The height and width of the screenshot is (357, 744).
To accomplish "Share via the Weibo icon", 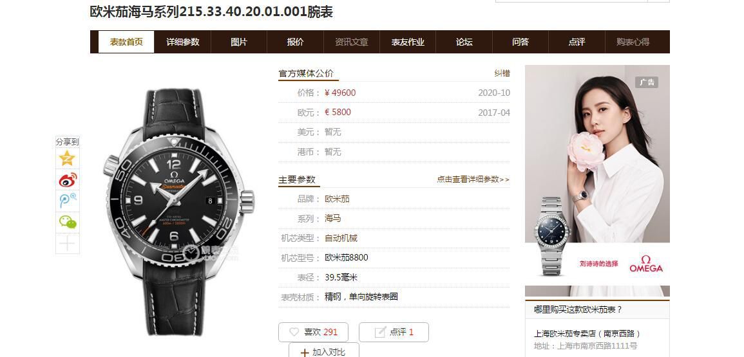I will 68,179.
